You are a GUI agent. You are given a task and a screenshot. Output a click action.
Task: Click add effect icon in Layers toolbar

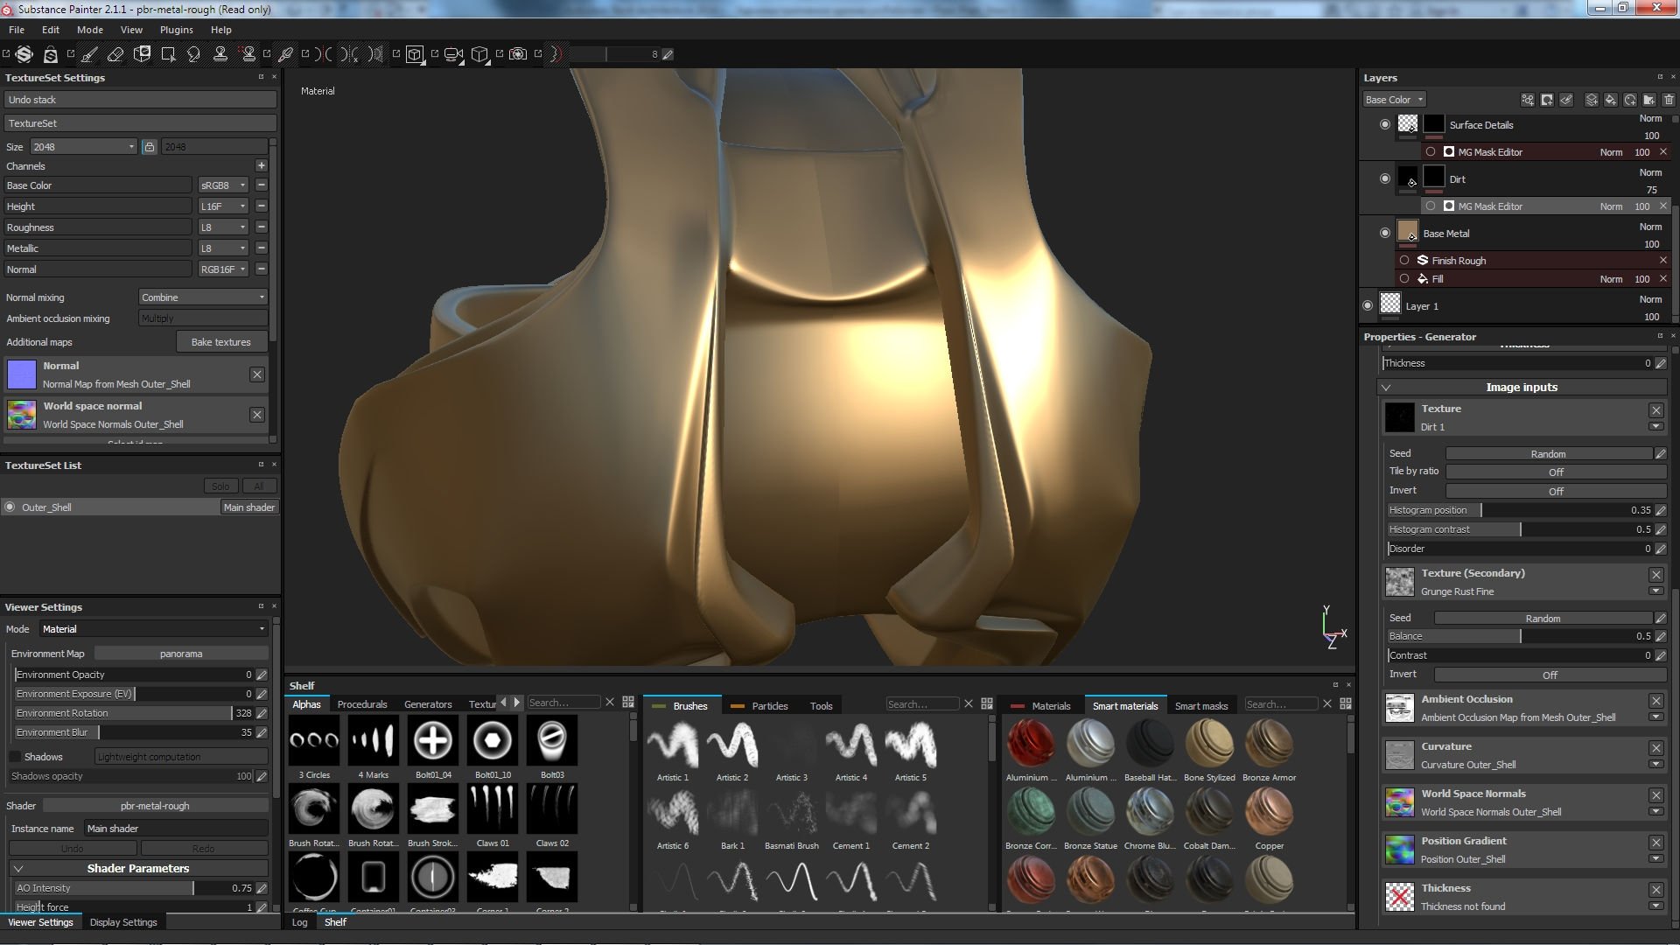(x=1528, y=100)
